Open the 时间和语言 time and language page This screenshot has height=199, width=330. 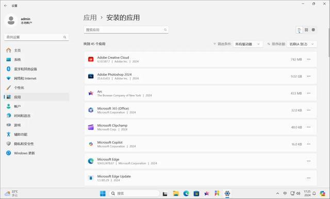[36, 115]
